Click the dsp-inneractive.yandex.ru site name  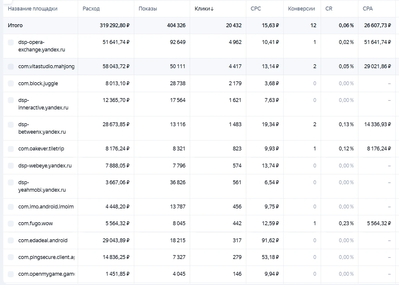[x=43, y=104]
